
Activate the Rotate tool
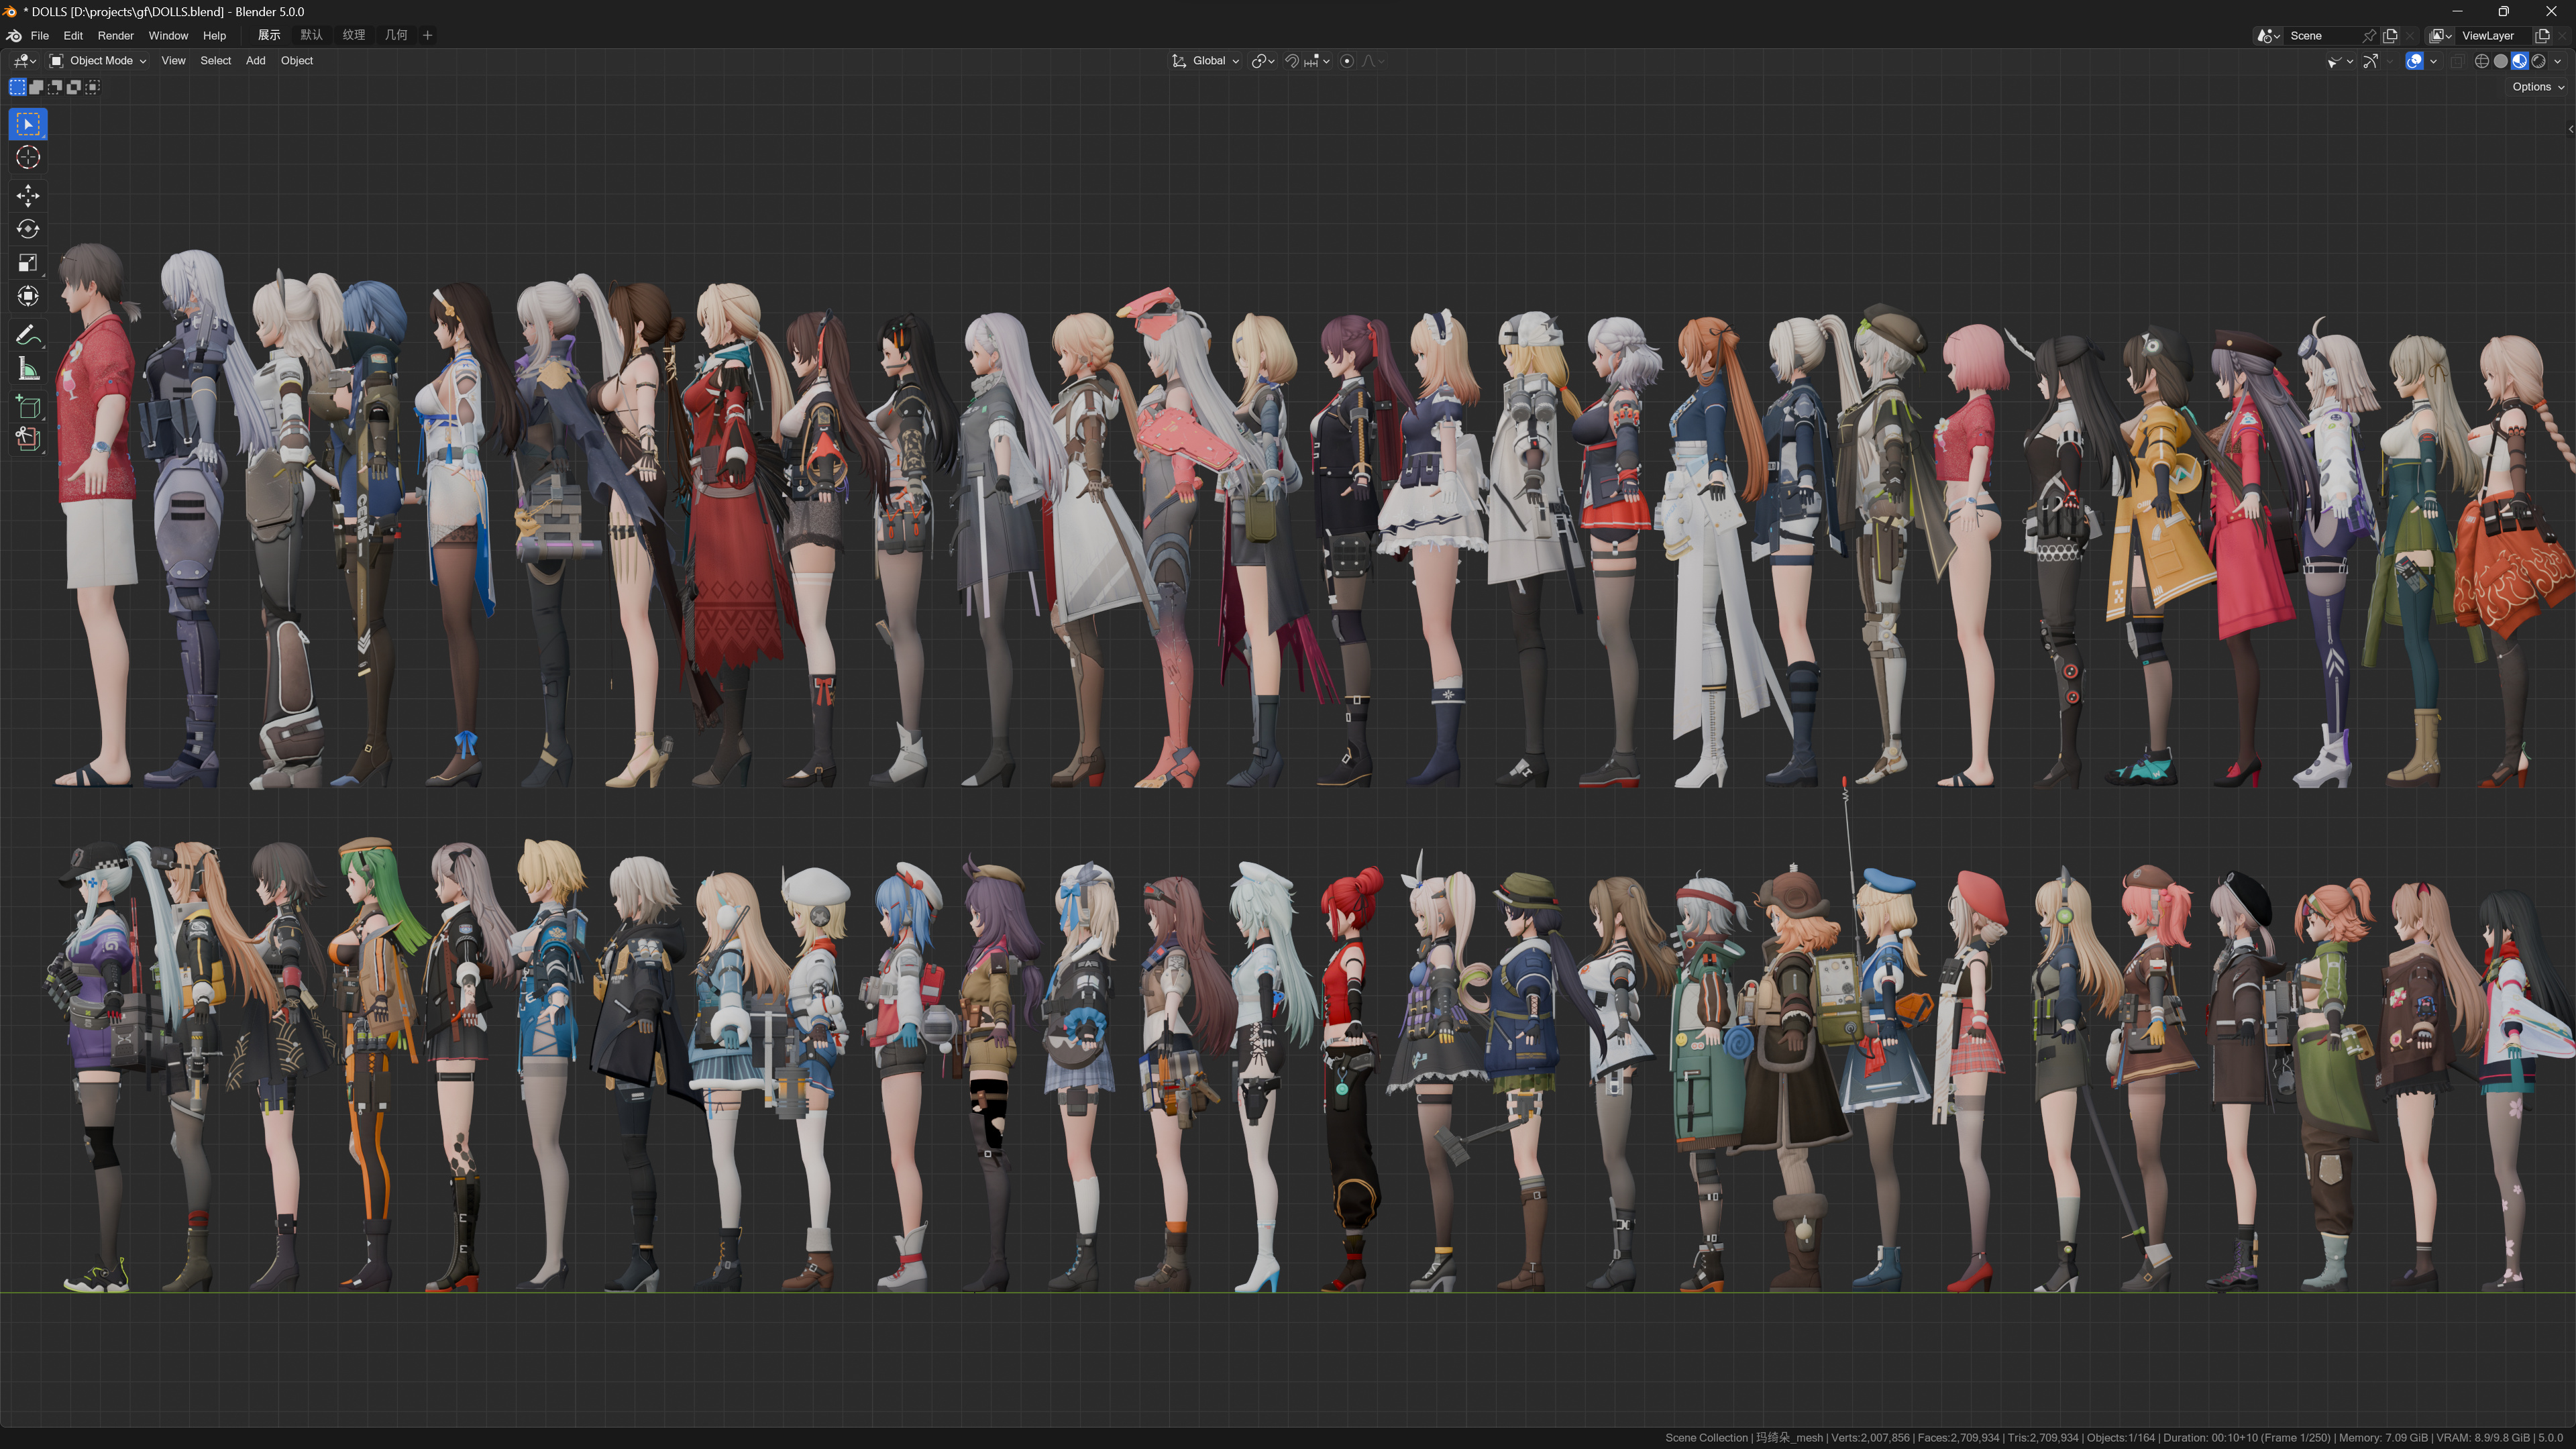(x=28, y=229)
